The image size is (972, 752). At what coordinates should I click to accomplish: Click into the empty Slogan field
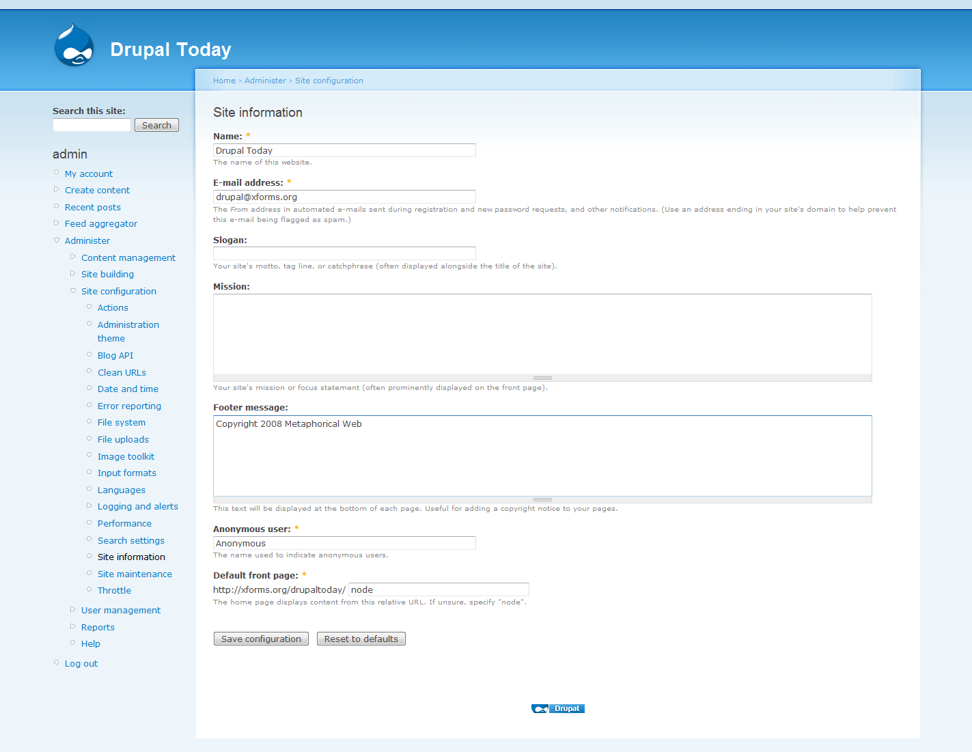[344, 253]
